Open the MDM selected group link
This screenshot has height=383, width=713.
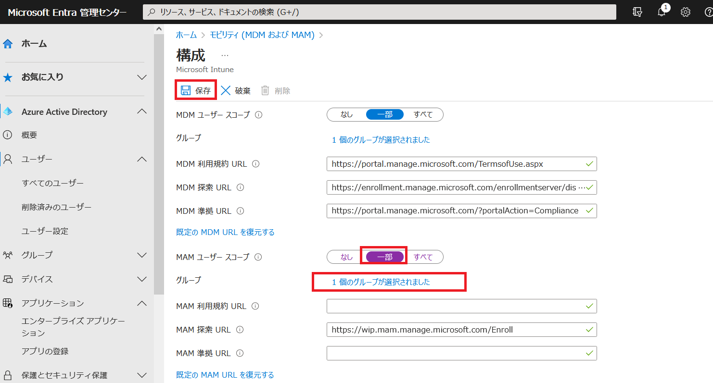381,140
